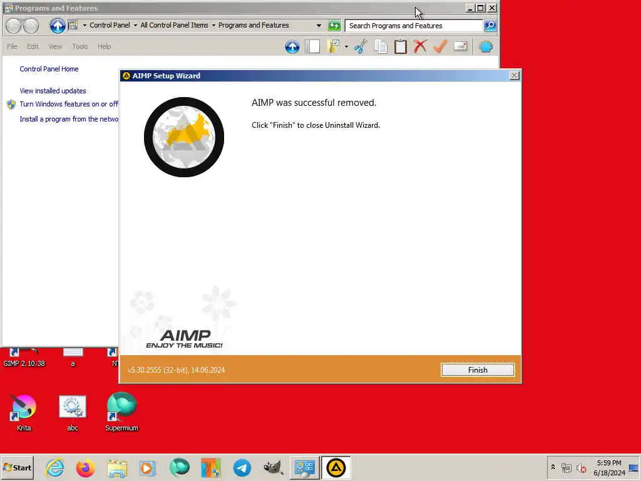This screenshot has height=481, width=641.
Task: Expand the arrow before Control Panel breadcrumb
Action: click(85, 25)
